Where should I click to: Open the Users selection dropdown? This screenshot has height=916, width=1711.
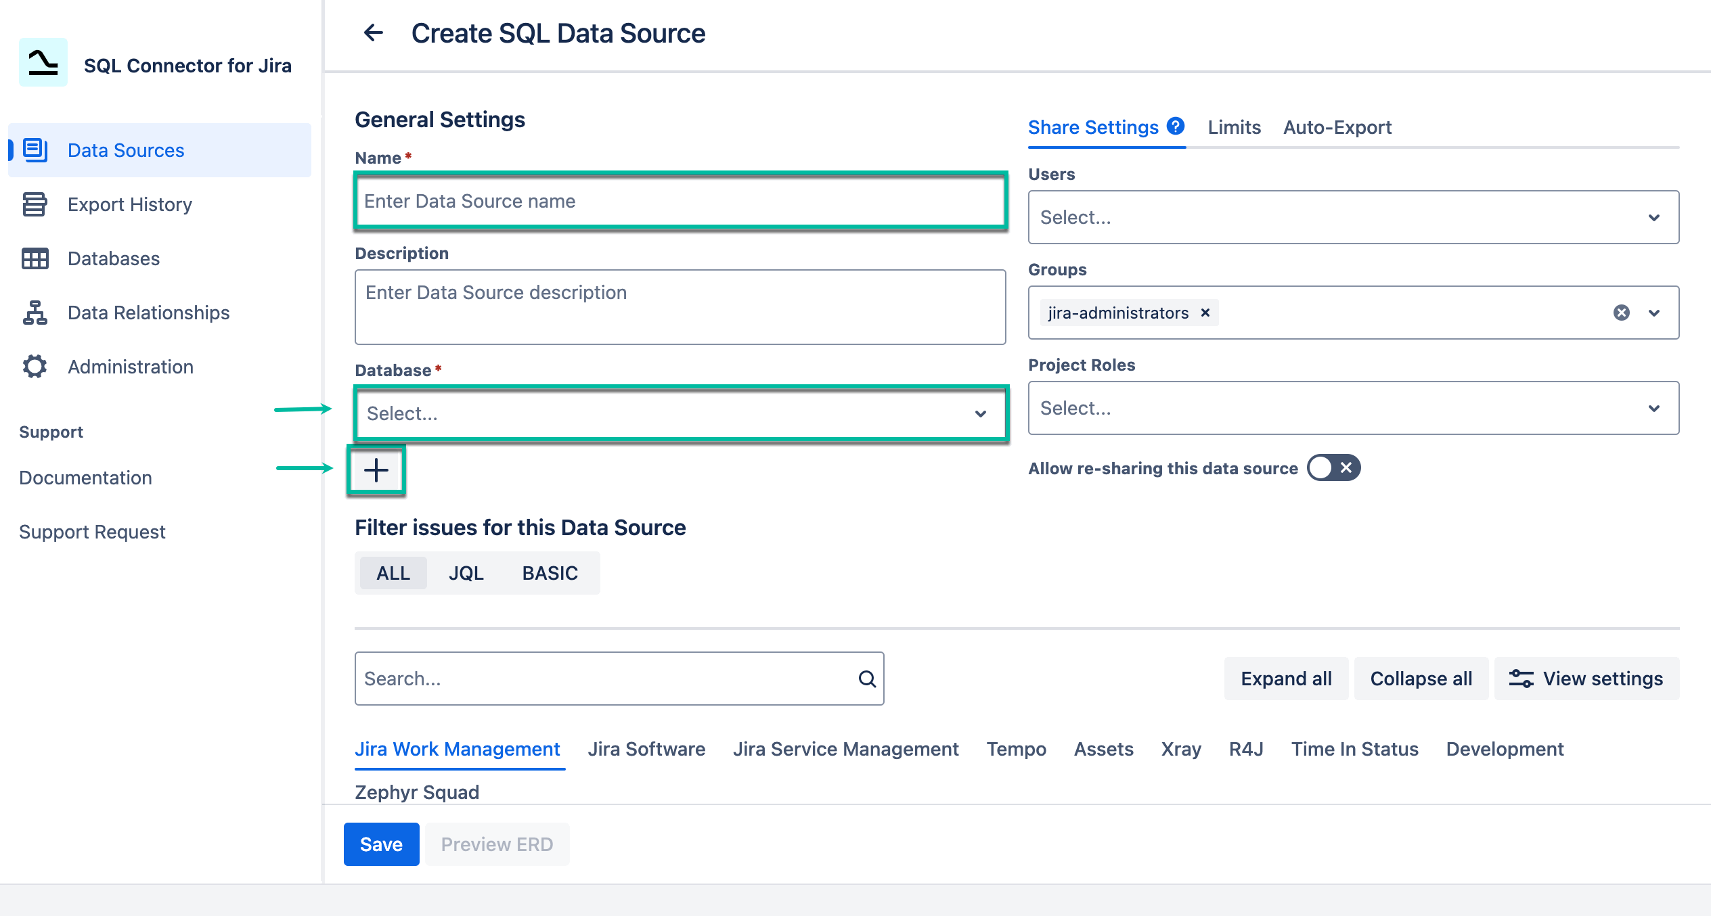point(1352,216)
